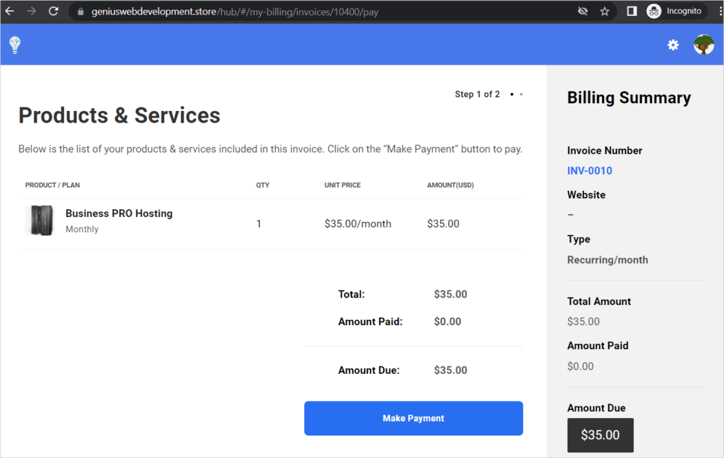The image size is (724, 458).
Task: View site information via the padlock icon
Action: [x=79, y=11]
